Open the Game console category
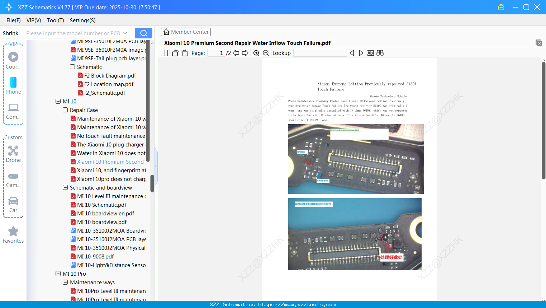 tap(13, 180)
